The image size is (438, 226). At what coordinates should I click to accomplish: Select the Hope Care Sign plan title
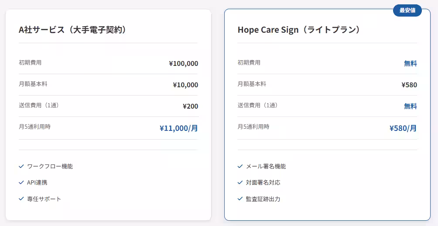[x=298, y=30]
